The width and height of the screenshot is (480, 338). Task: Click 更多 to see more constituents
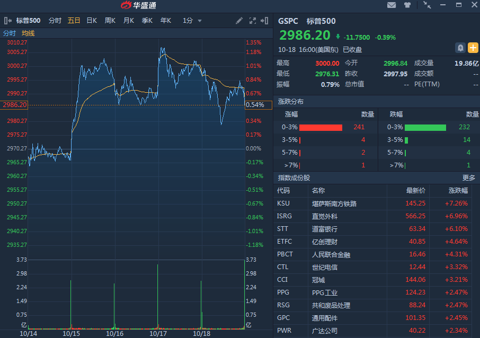point(468,178)
